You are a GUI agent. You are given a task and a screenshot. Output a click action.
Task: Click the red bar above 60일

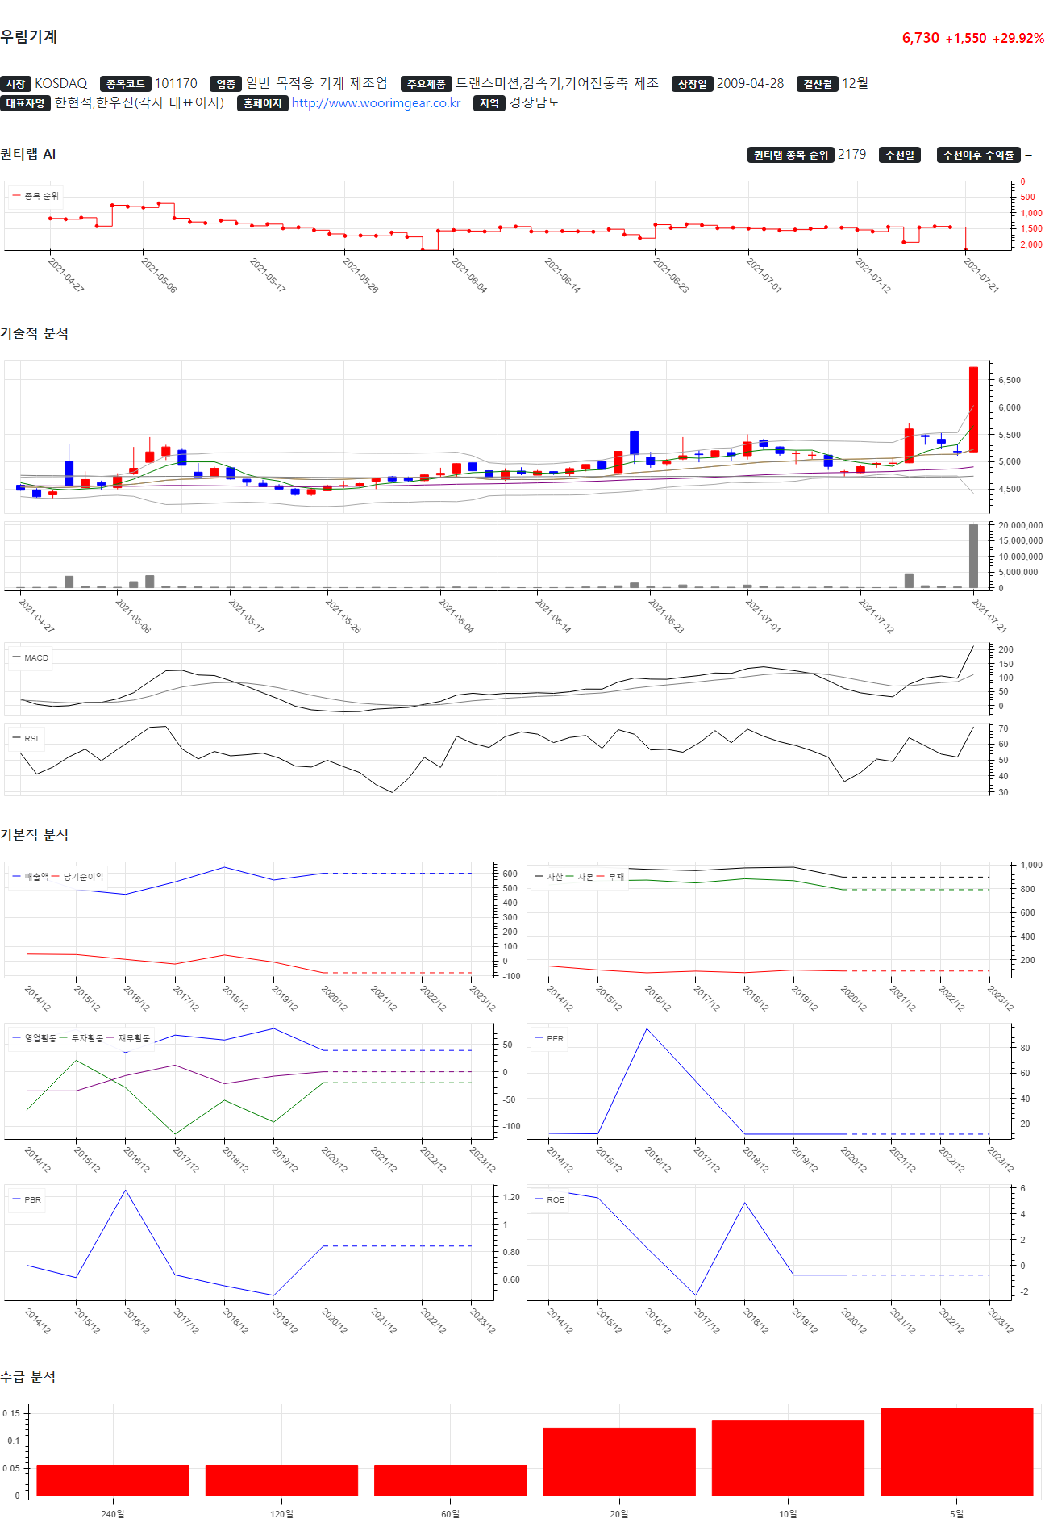pos(450,1480)
